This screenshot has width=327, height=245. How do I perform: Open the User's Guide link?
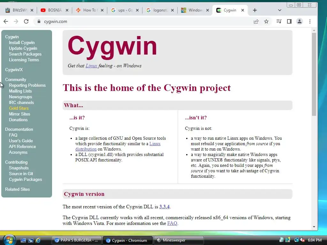21,141
